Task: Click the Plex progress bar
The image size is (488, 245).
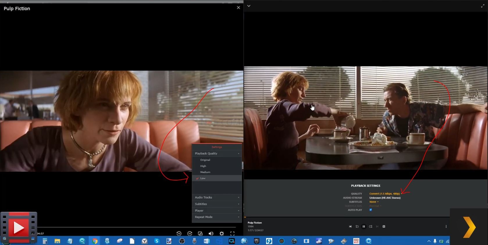Action: [x=347, y=217]
